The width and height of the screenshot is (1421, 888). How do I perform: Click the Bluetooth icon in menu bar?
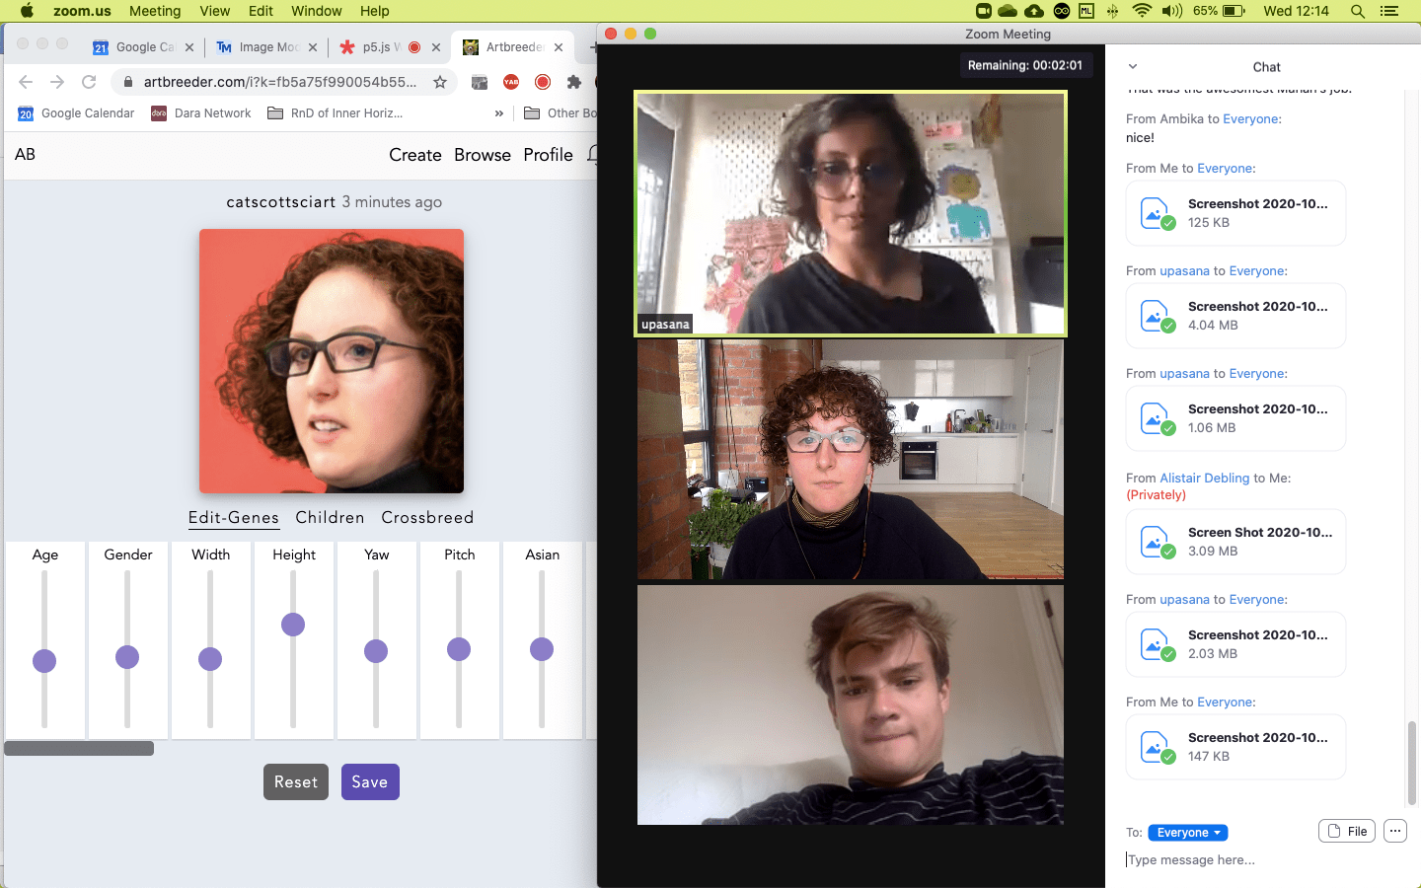1113,11
